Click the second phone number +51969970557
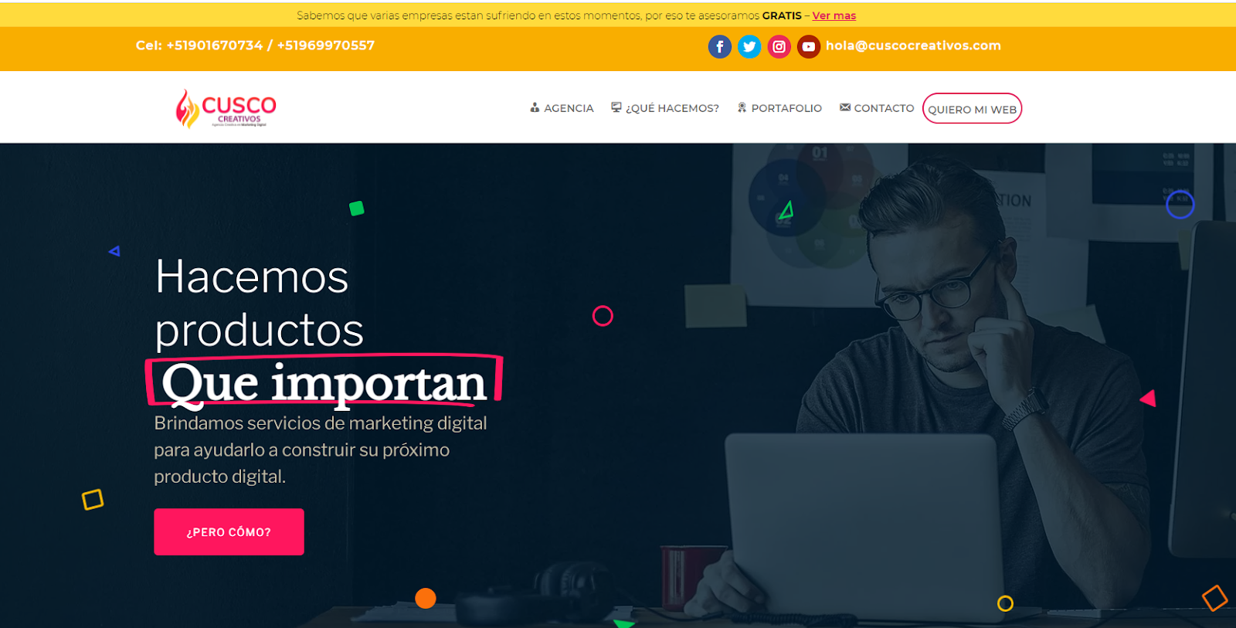Image resolution: width=1236 pixels, height=628 pixels. (326, 46)
